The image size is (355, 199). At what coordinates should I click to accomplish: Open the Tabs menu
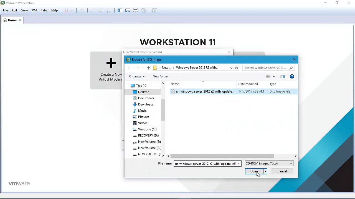(44, 11)
